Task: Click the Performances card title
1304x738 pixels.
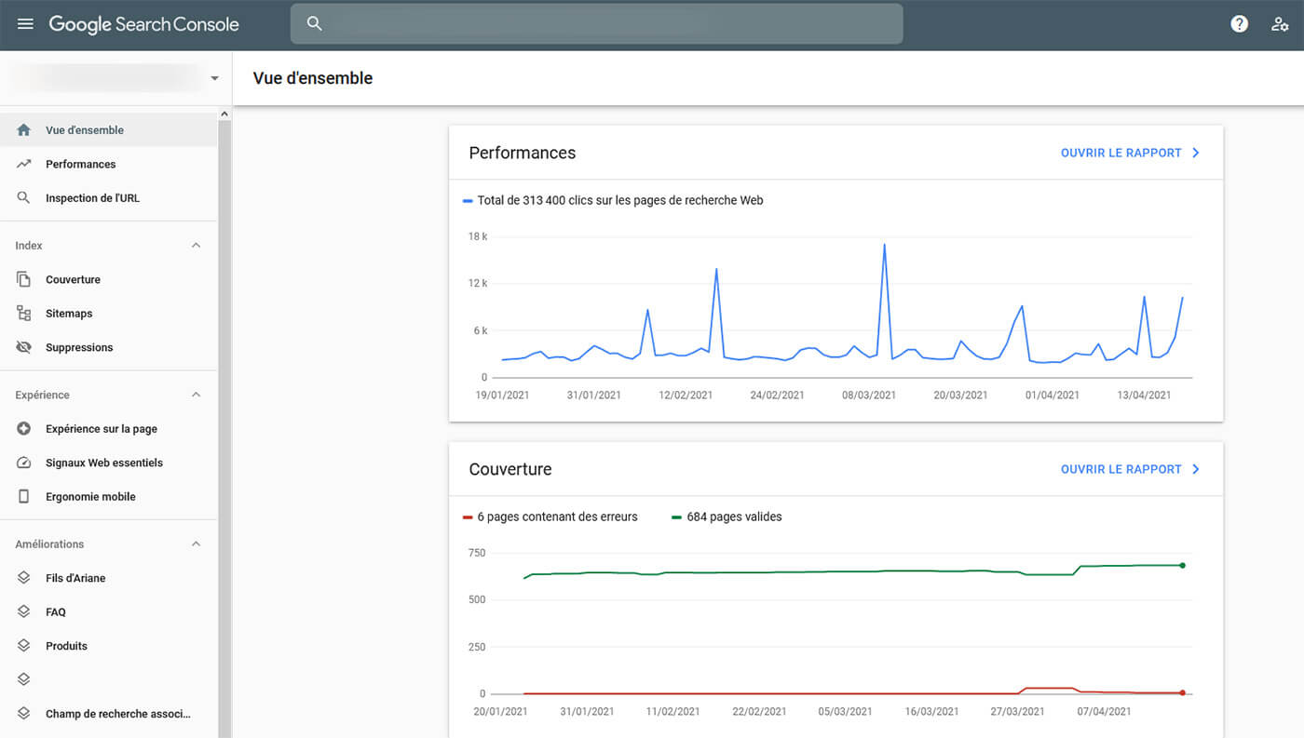Action: (523, 153)
